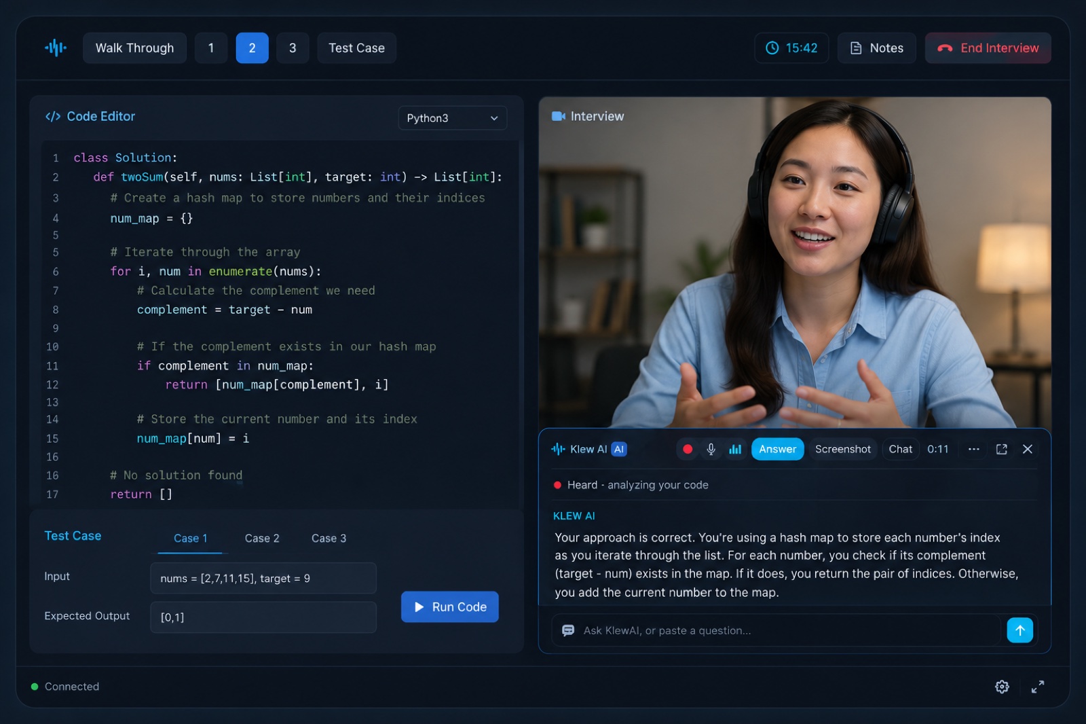The image size is (1086, 724).
Task: Open the Test Case tab in header
Action: (356, 48)
